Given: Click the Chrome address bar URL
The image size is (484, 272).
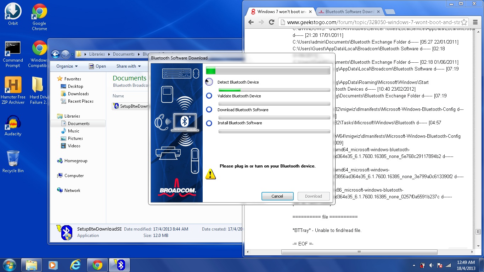Looking at the screenshot, I should click(x=373, y=22).
